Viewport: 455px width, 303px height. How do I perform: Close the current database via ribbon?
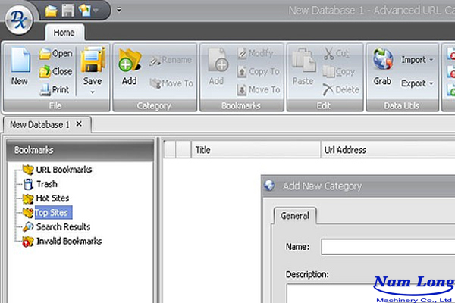55,71
